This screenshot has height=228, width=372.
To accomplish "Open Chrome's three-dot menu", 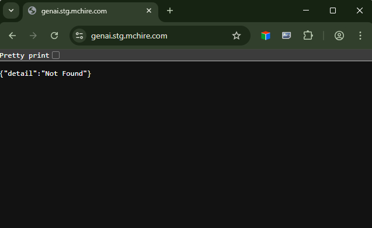I will 360,36.
